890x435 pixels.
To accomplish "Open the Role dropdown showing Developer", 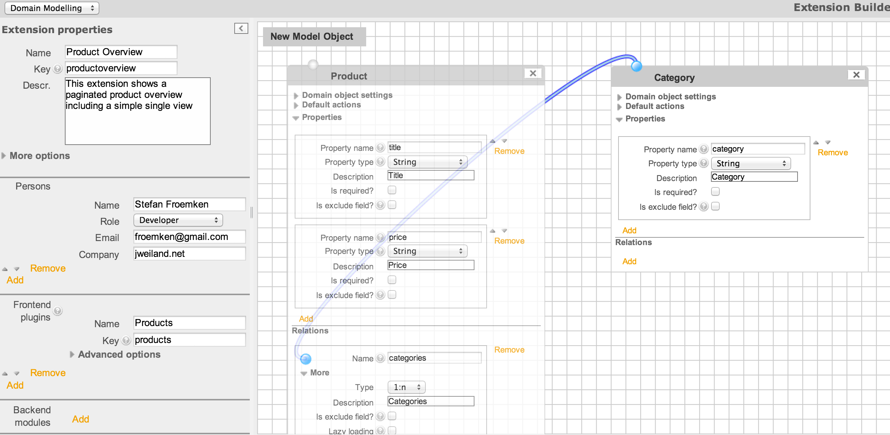I will [x=178, y=220].
